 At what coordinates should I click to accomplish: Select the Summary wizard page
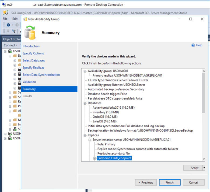(49, 89)
